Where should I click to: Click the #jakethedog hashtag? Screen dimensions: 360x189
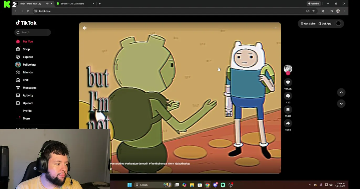click(182, 164)
